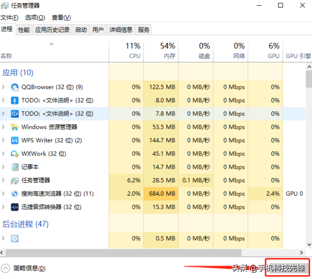
Task: Select the 应用 (10) group heading
Action: coord(18,73)
